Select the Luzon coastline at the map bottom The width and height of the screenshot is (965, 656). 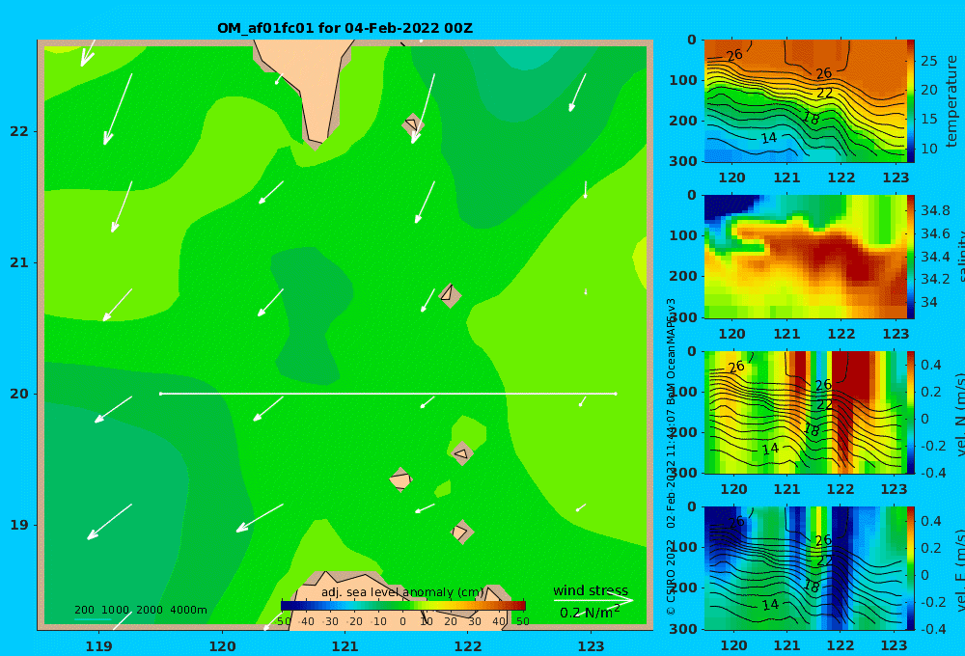pos(400,600)
